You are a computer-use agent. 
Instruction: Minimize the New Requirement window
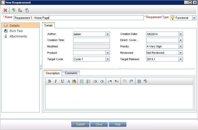coord(186,2)
